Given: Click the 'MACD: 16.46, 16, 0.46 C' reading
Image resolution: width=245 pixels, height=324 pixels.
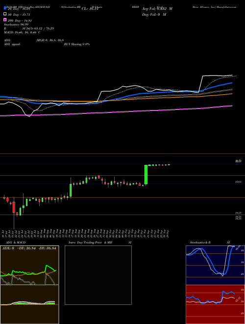Looking at the screenshot, I should click(22, 32).
